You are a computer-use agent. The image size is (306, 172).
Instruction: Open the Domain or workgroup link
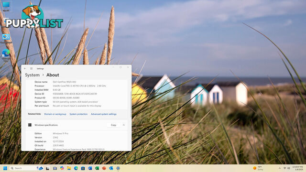pyautogui.click(x=55, y=114)
